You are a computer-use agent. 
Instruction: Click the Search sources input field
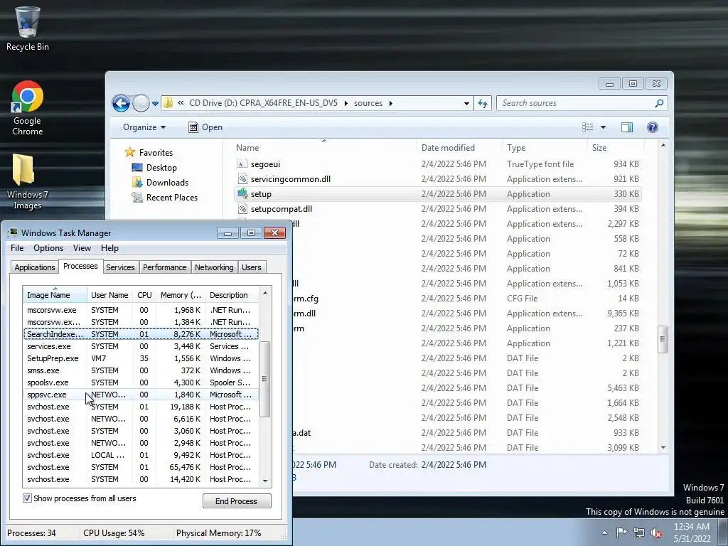pos(576,103)
